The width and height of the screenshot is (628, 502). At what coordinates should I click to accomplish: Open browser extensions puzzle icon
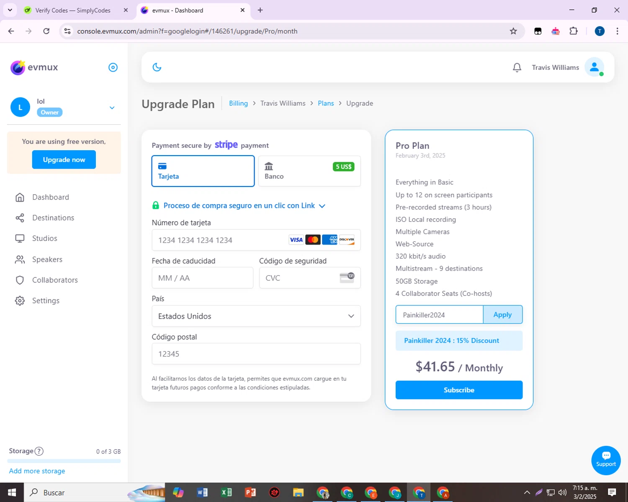point(574,31)
